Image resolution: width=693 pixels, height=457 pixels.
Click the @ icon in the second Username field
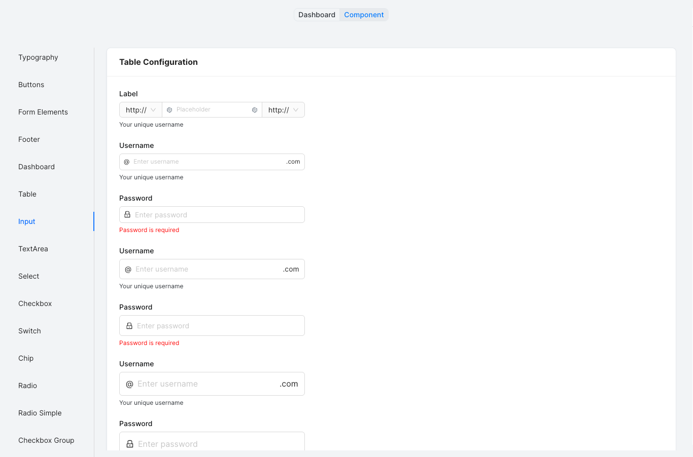(x=128, y=269)
